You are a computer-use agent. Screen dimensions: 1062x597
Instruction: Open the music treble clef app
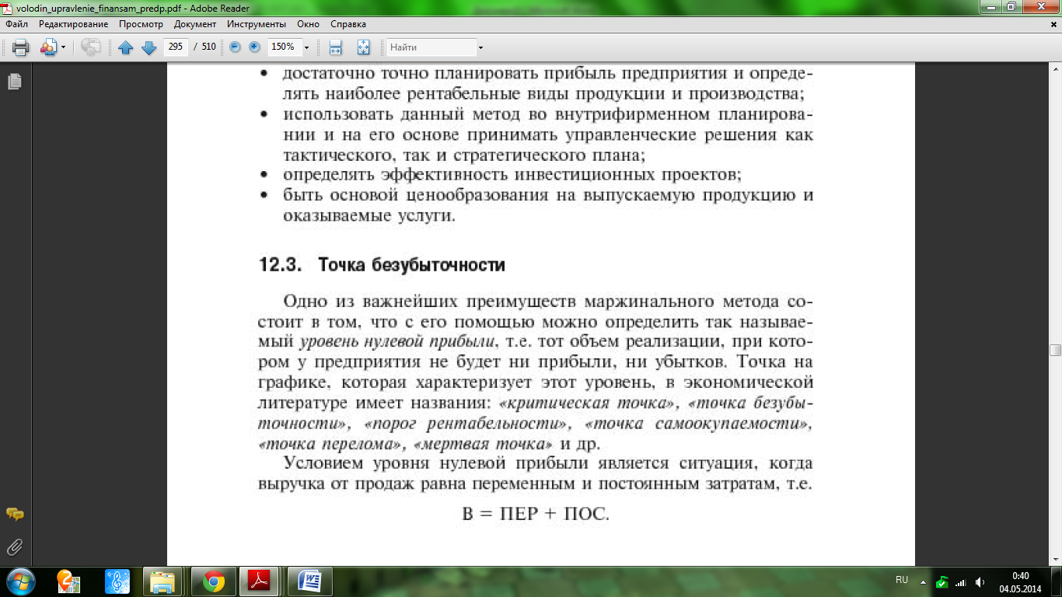point(117,581)
